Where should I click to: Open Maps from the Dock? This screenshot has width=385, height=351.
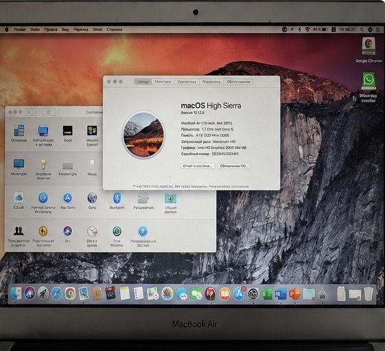point(152,293)
